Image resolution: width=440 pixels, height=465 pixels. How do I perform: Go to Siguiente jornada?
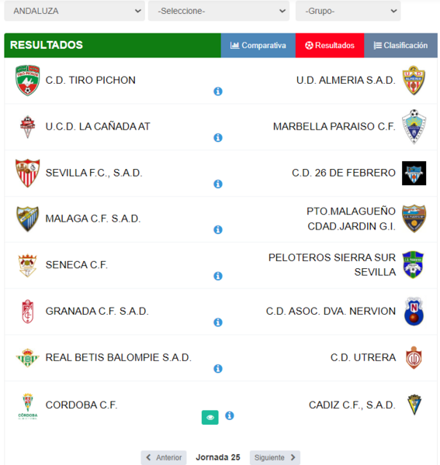click(275, 457)
